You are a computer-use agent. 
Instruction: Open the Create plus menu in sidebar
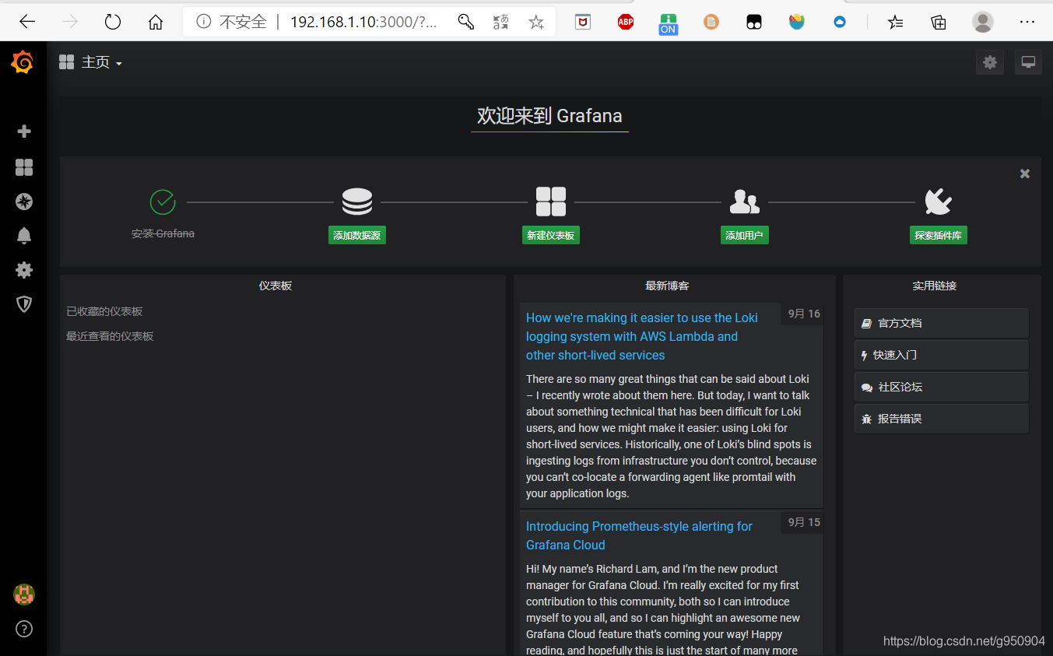[24, 132]
